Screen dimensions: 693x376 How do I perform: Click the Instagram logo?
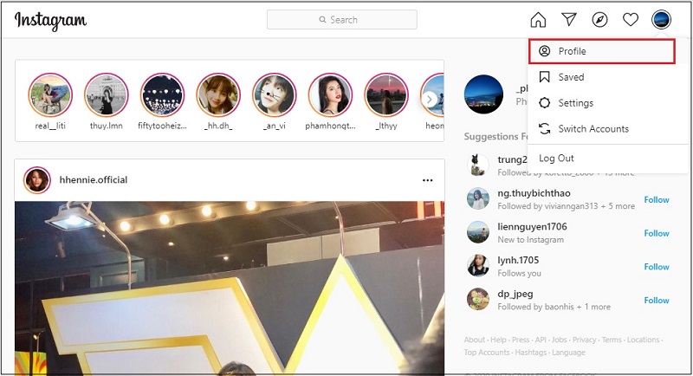[51, 21]
